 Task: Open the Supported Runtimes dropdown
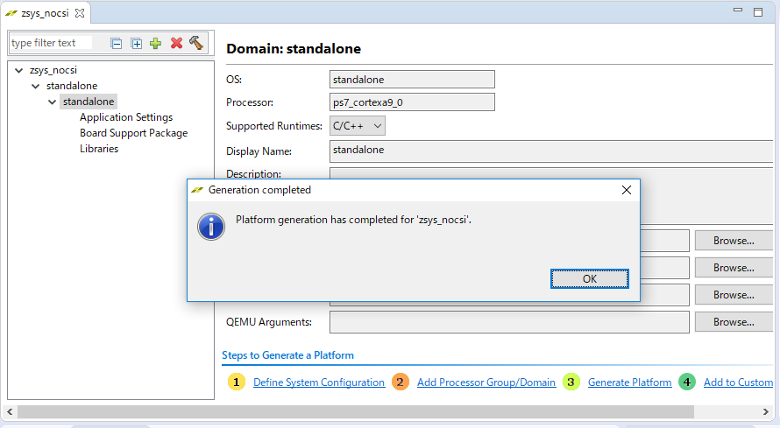tap(358, 126)
